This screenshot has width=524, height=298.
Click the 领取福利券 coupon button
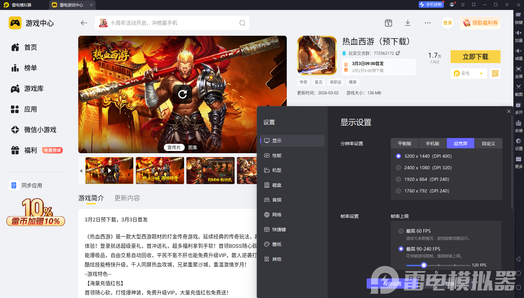pyautogui.click(x=480, y=23)
